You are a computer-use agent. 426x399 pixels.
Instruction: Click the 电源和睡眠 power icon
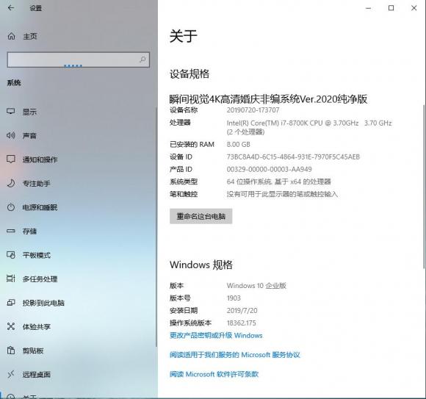[x=11, y=207]
